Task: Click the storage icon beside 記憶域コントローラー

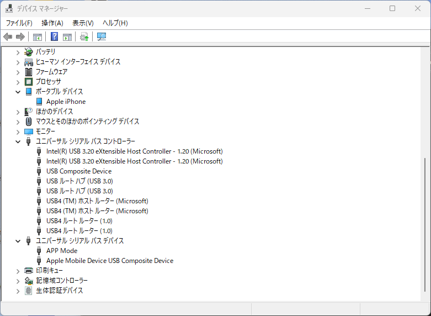Action: pyautogui.click(x=28, y=281)
